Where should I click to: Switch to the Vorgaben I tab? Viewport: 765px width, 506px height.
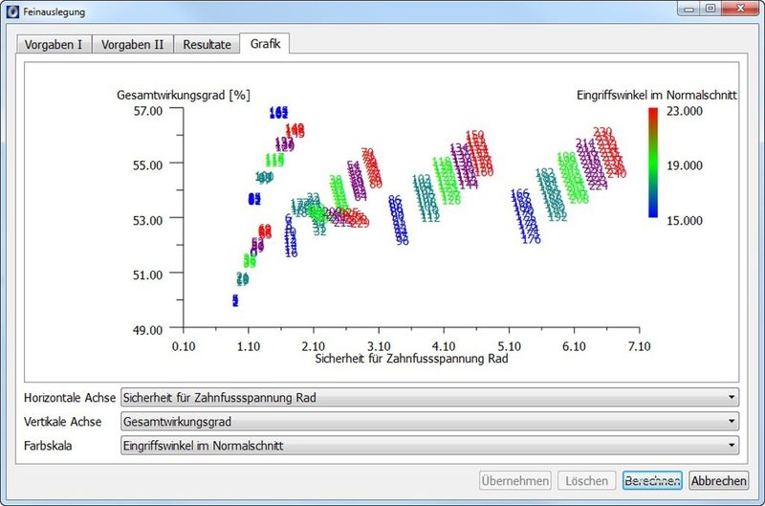pyautogui.click(x=53, y=44)
